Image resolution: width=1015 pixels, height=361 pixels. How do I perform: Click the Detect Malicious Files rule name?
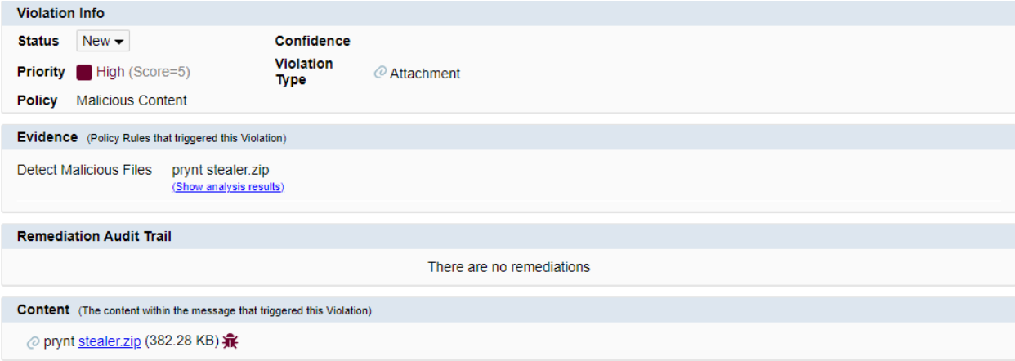[x=85, y=170]
